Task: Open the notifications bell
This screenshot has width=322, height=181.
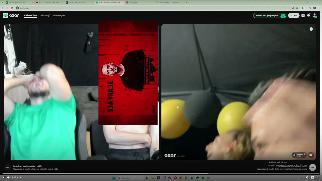Action: [x=308, y=15]
